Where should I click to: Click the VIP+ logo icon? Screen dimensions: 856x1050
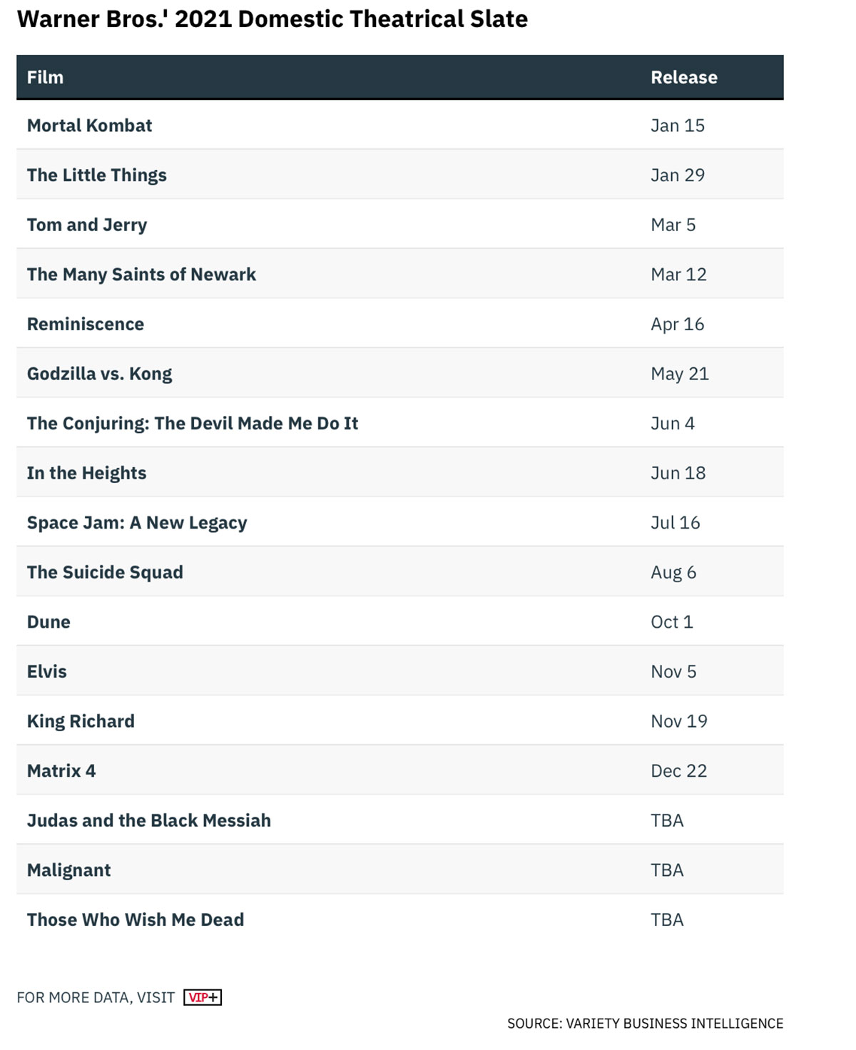click(x=203, y=997)
